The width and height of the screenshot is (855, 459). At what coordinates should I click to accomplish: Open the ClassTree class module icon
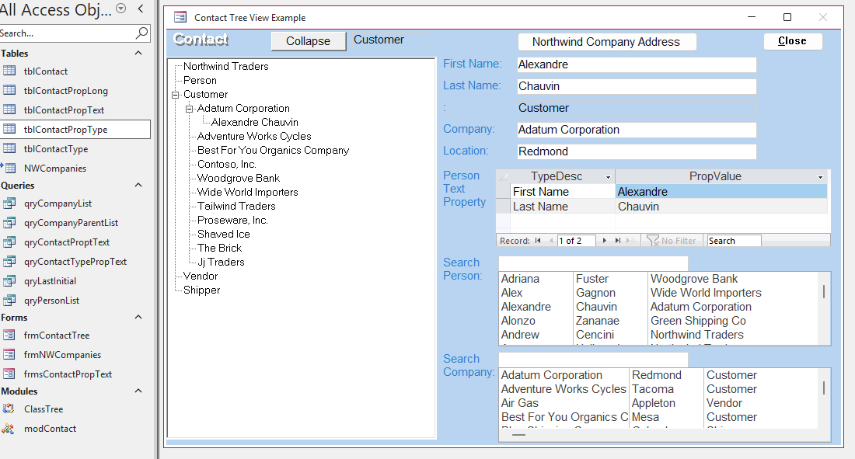[9, 409]
